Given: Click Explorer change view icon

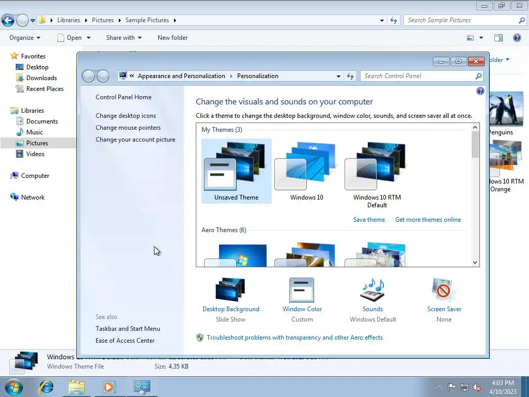Looking at the screenshot, I should [x=470, y=38].
